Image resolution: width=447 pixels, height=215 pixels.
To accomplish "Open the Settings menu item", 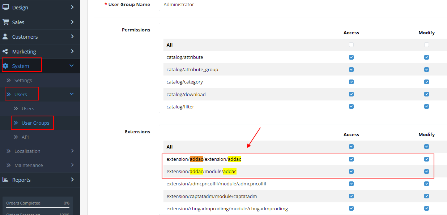I will pos(23,80).
